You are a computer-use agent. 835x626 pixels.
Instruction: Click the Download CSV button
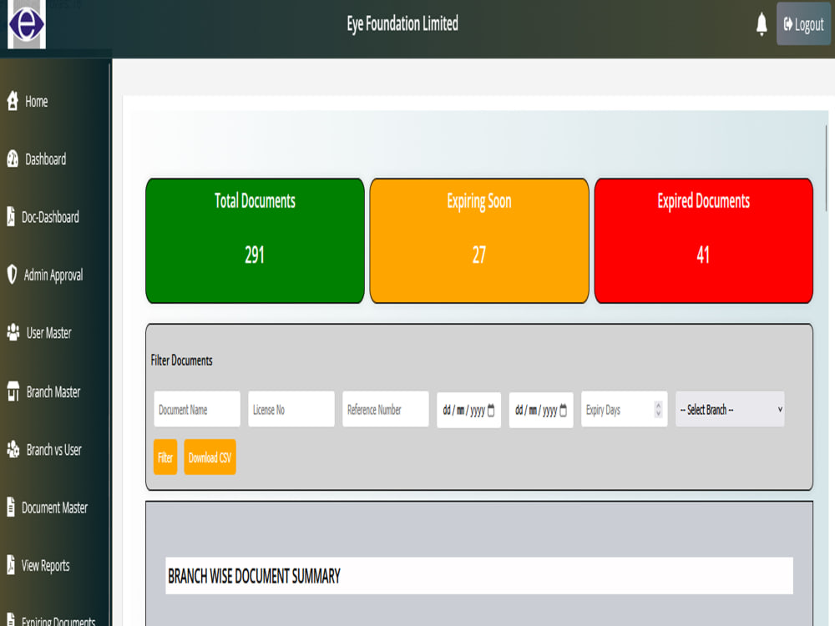(x=210, y=457)
